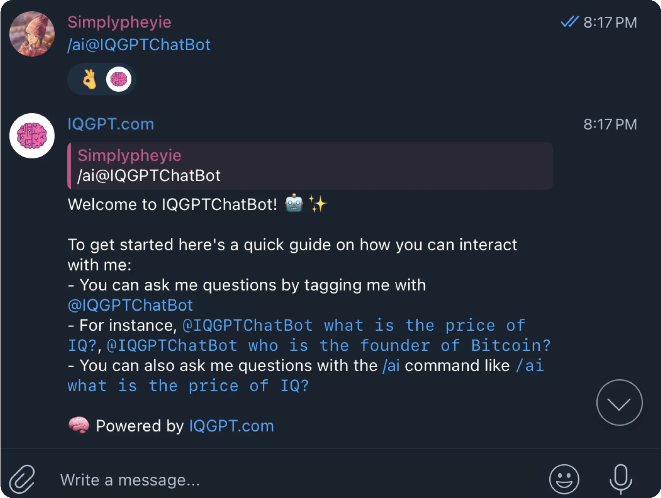Click the inline /ai command link
The width and height of the screenshot is (661, 498).
click(x=391, y=366)
